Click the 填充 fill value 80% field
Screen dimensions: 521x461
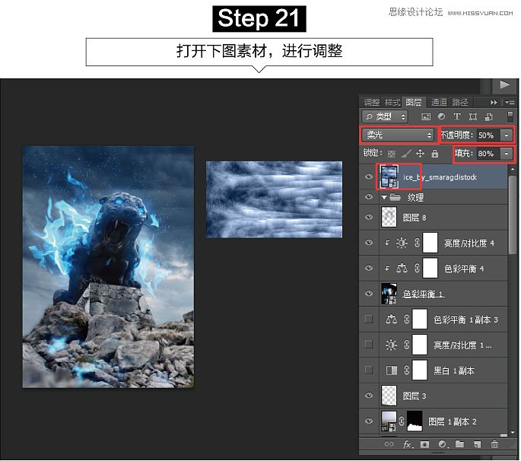486,154
